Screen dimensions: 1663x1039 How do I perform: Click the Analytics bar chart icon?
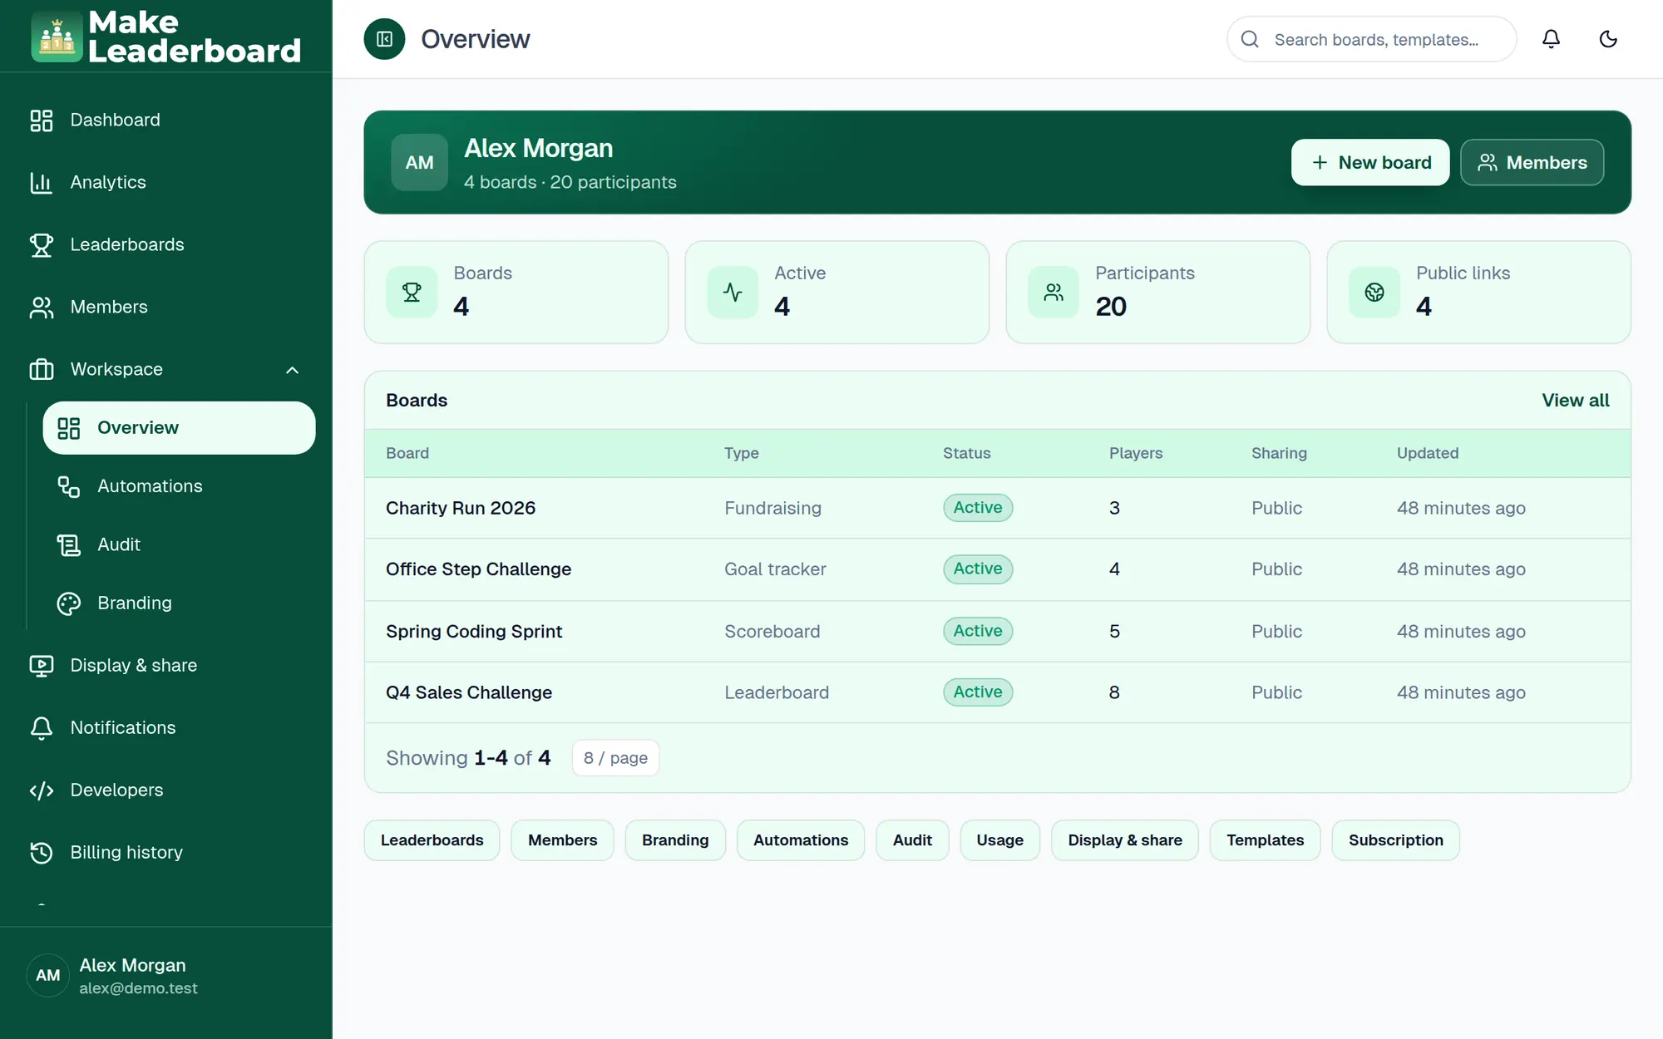pyautogui.click(x=42, y=183)
